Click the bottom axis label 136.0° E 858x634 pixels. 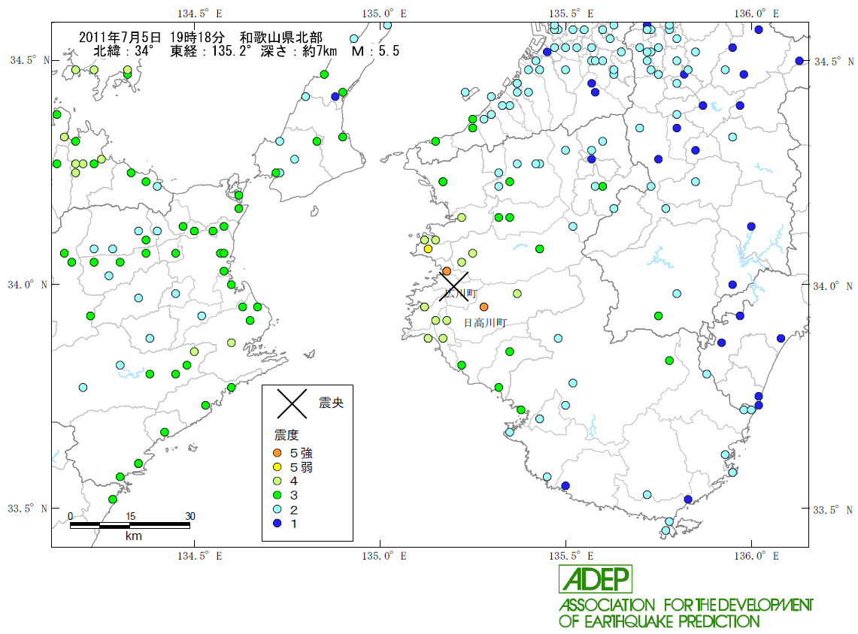[756, 556]
